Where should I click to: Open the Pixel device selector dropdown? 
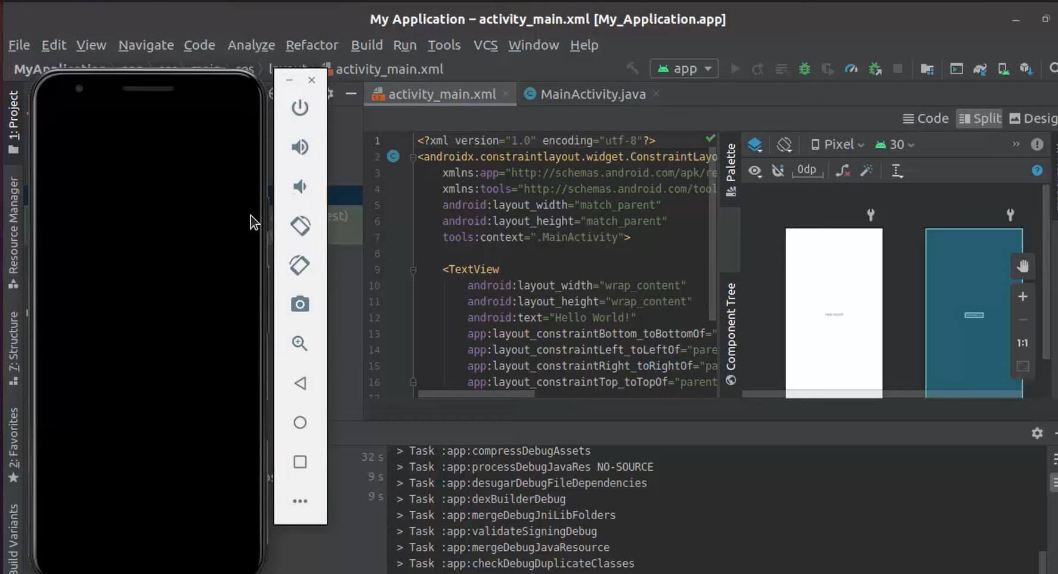(x=837, y=145)
